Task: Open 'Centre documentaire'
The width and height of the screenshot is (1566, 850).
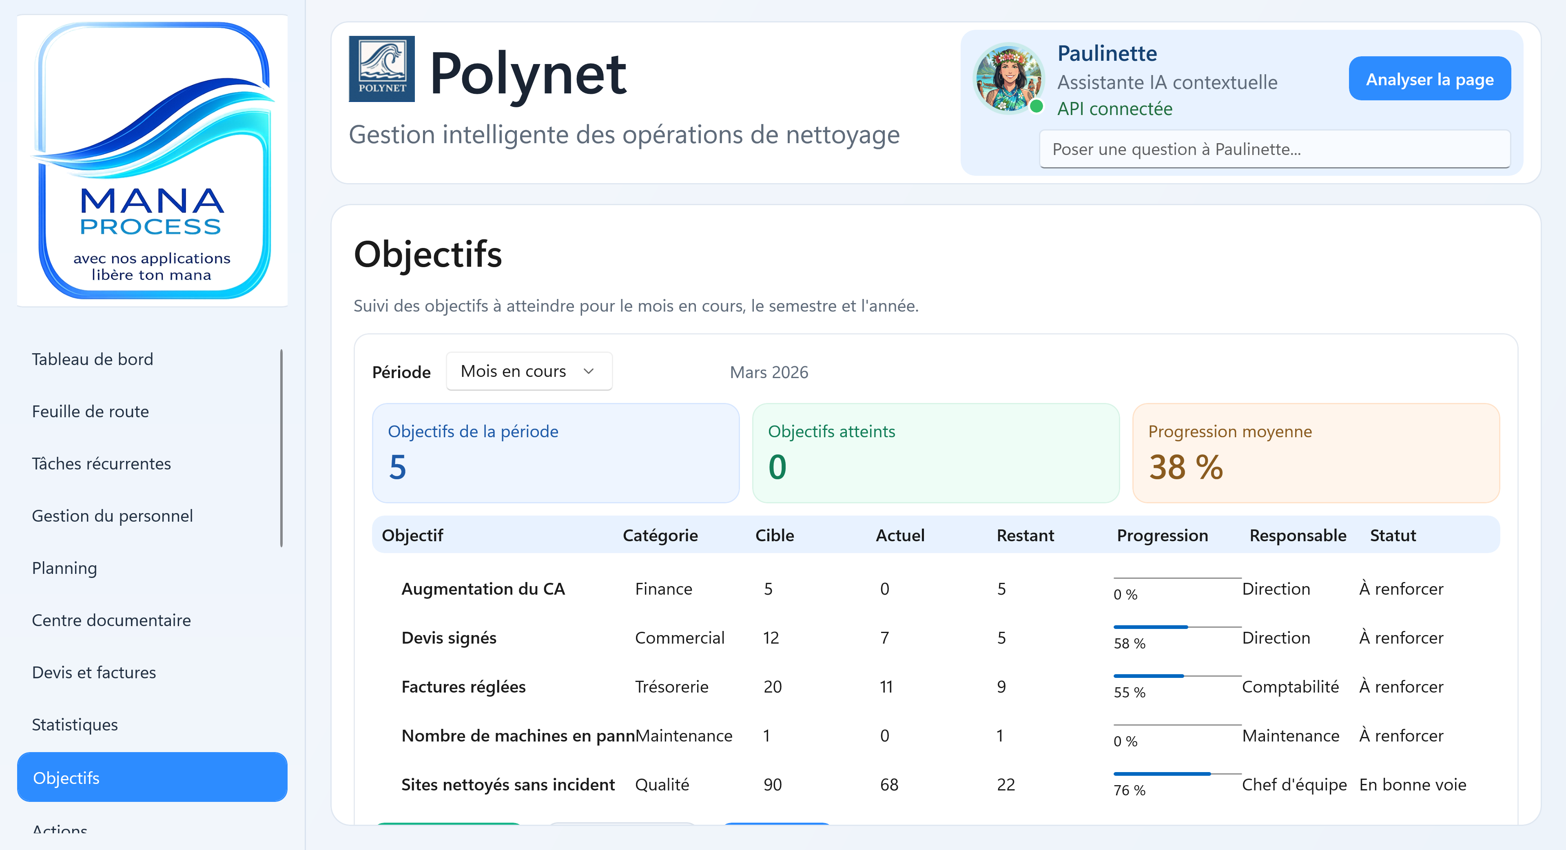Action: (111, 620)
